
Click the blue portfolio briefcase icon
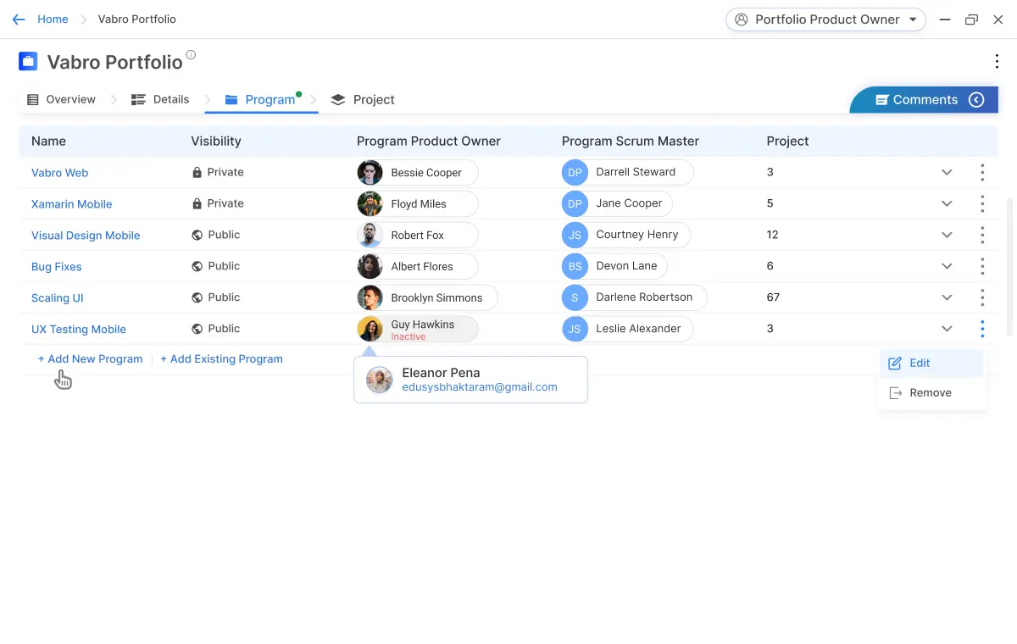point(28,61)
